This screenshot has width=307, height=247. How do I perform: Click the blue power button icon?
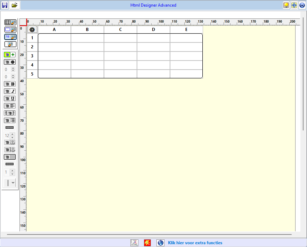(x=302, y=5)
